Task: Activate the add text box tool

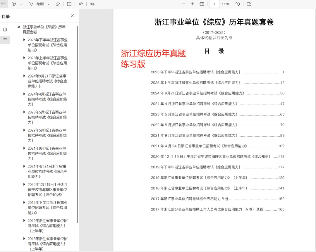Action: coord(69,4)
